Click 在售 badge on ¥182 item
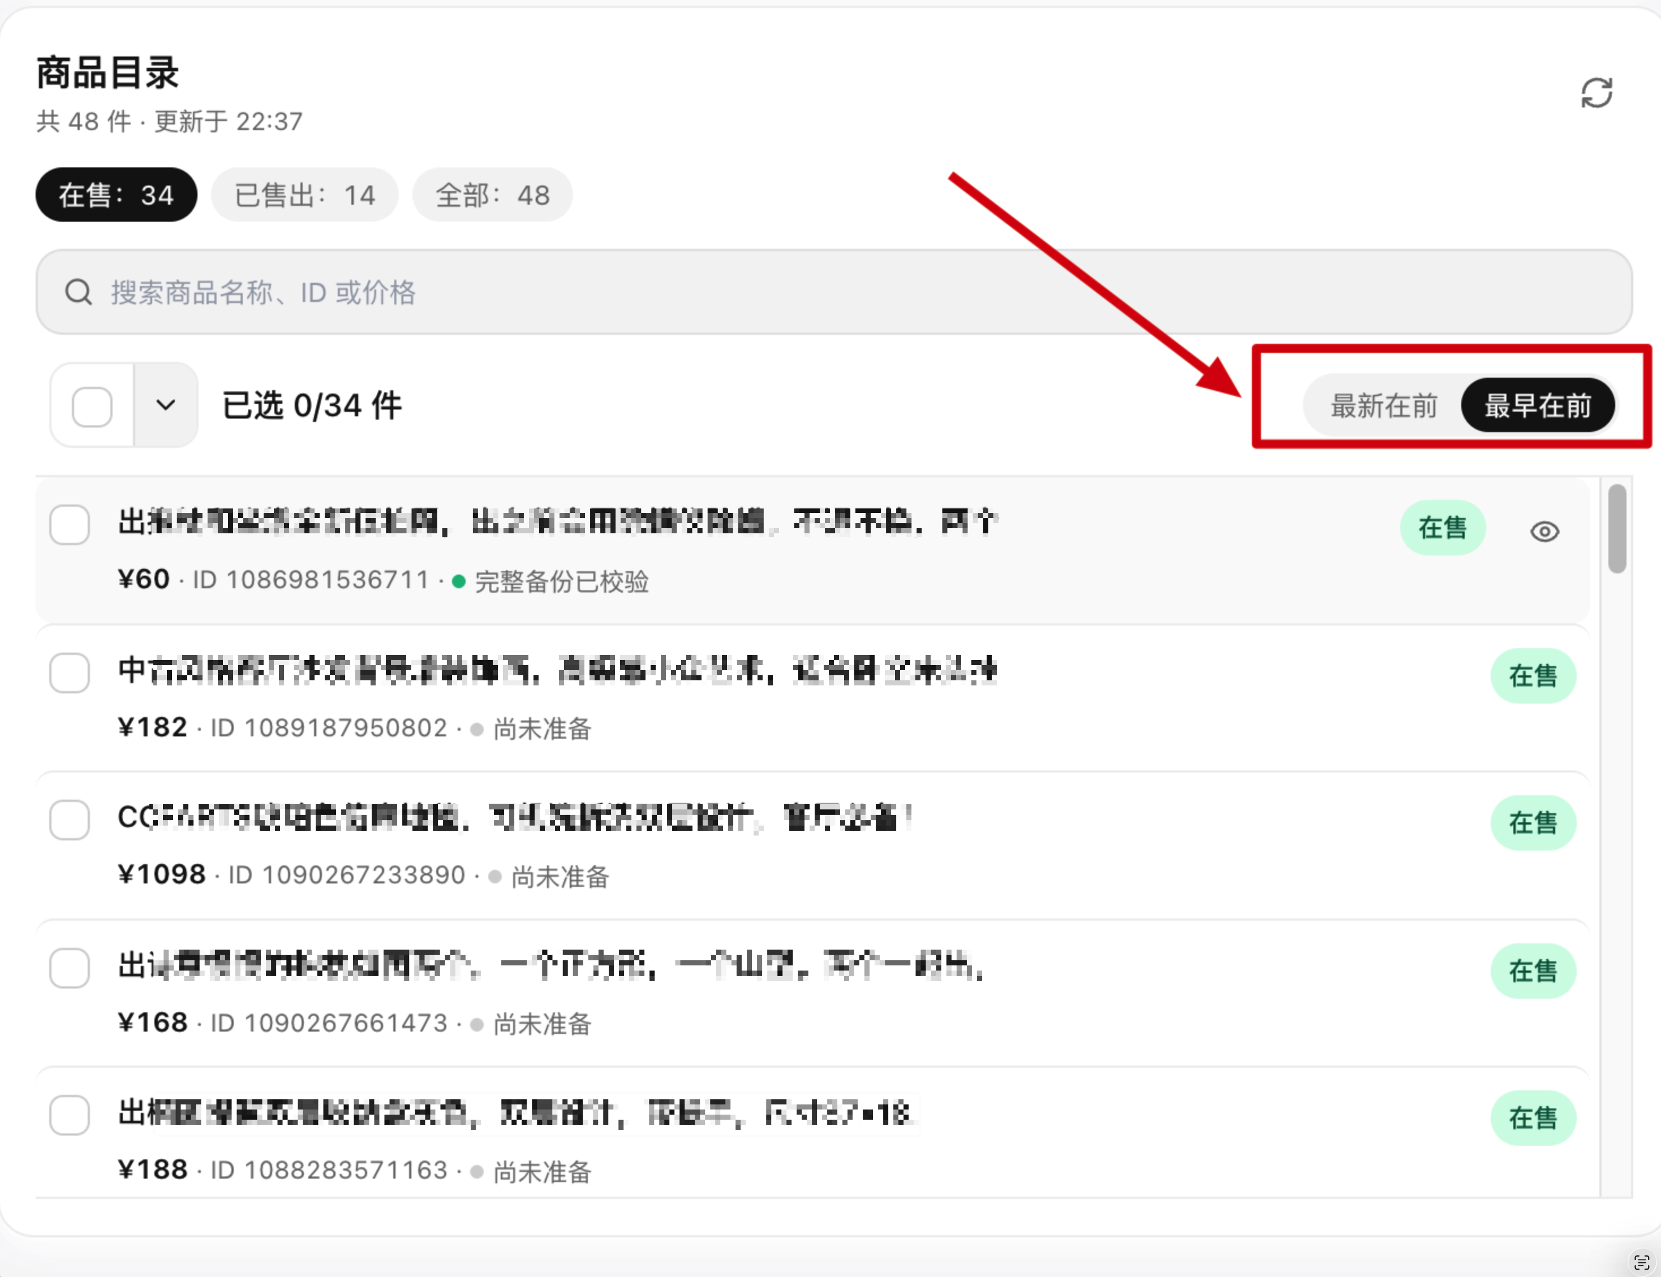This screenshot has width=1661, height=1277. click(1533, 676)
